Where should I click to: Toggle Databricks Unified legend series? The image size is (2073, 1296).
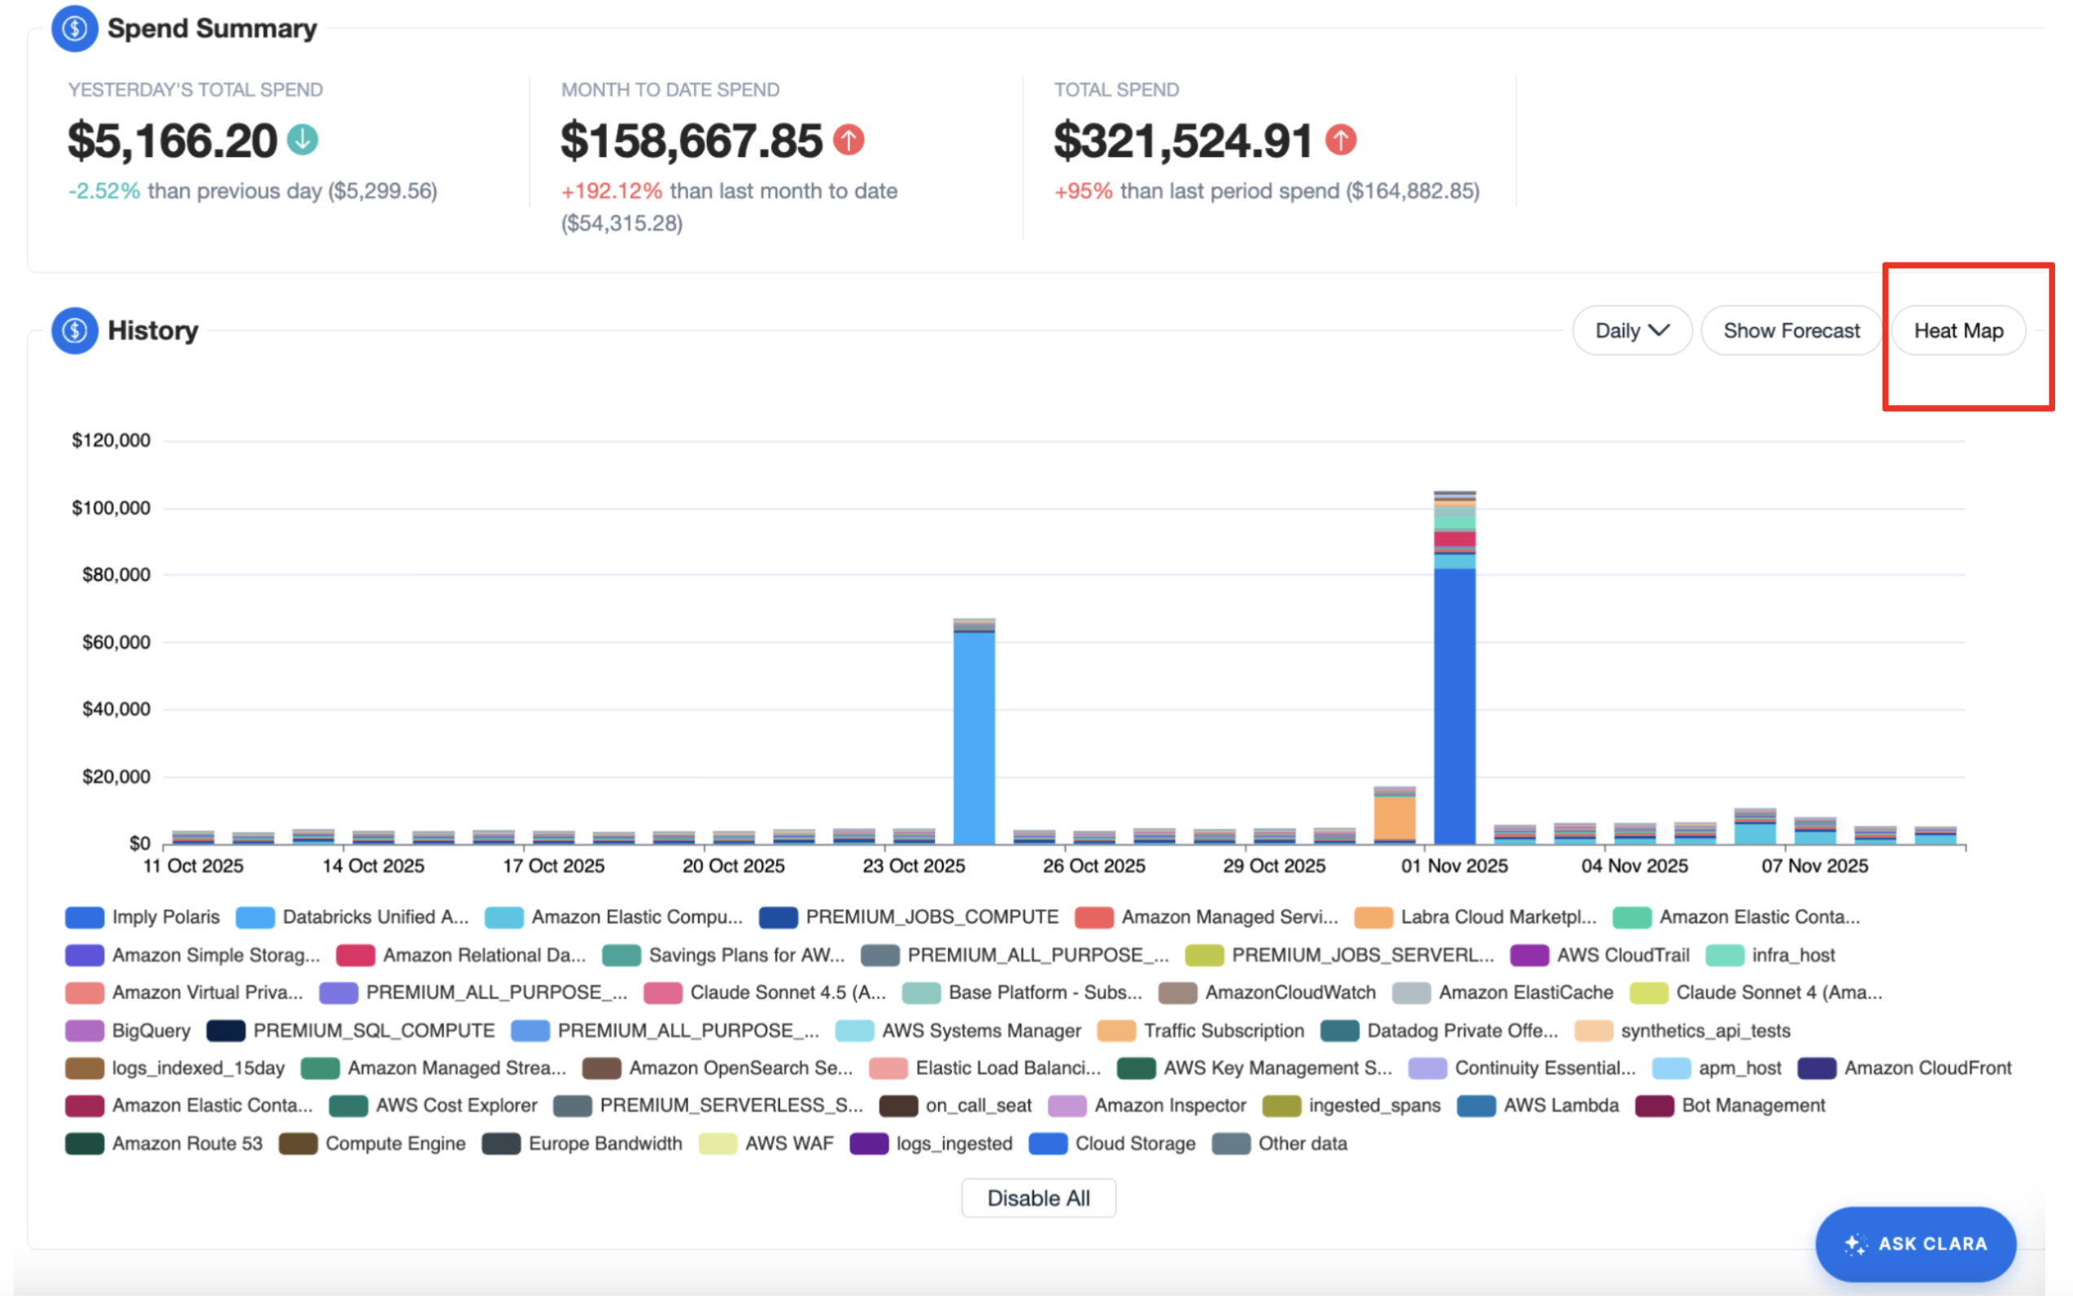coord(375,917)
